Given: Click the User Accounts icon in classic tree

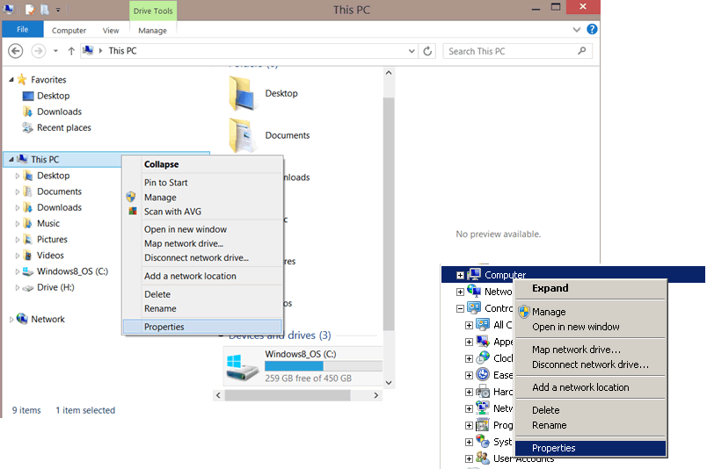Looking at the screenshot, I should click(x=483, y=458).
